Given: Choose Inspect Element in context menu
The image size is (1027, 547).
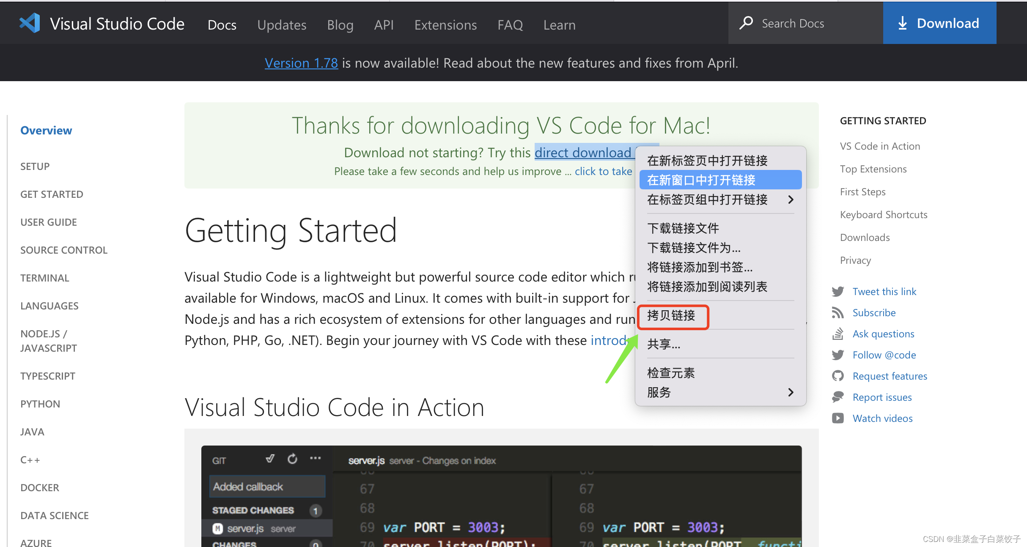Looking at the screenshot, I should point(720,373).
